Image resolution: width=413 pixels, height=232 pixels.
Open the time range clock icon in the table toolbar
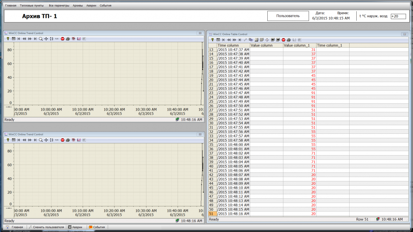click(x=267, y=40)
